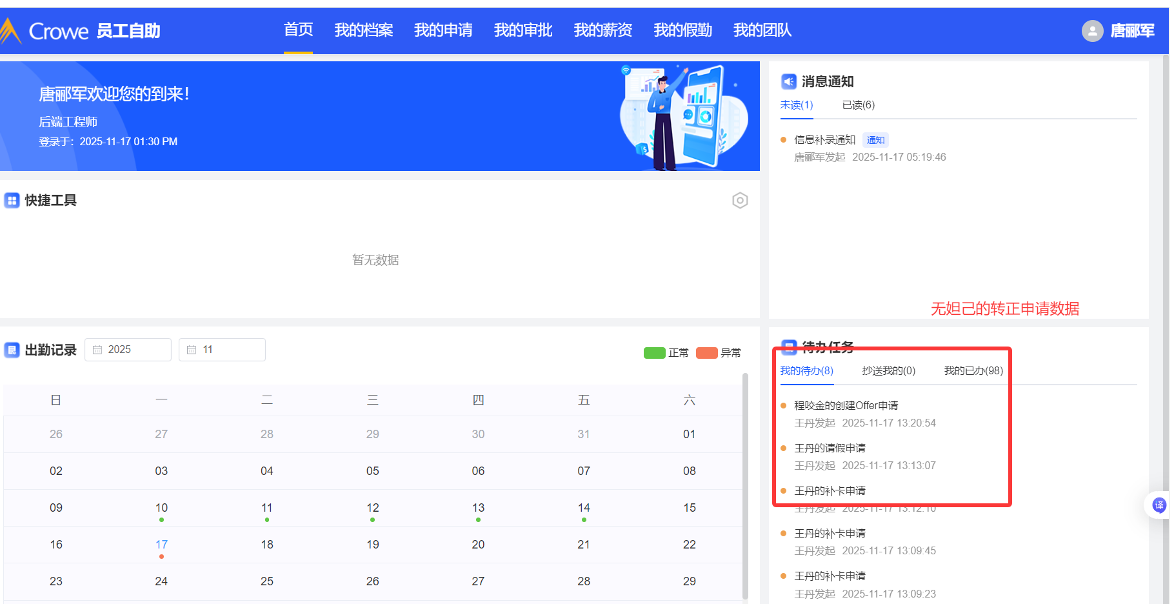Select date 17 in attendance calendar

pos(161,545)
